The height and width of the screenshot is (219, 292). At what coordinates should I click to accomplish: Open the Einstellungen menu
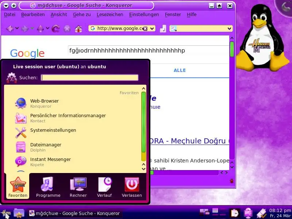144,15
